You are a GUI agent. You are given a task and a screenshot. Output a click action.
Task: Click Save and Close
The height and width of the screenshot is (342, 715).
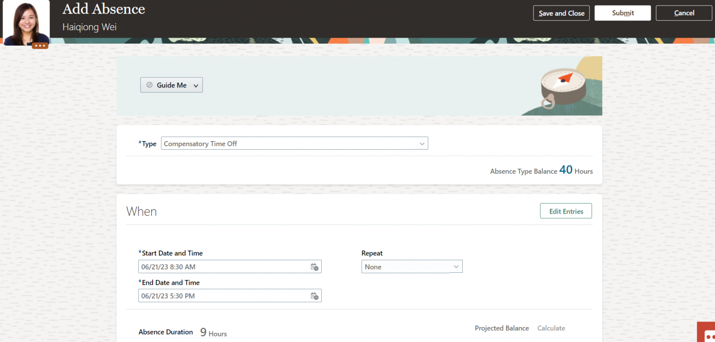tap(561, 13)
